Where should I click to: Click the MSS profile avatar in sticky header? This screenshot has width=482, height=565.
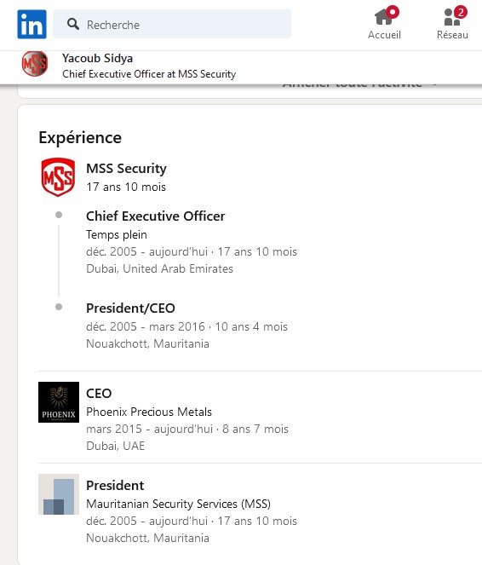(35, 64)
